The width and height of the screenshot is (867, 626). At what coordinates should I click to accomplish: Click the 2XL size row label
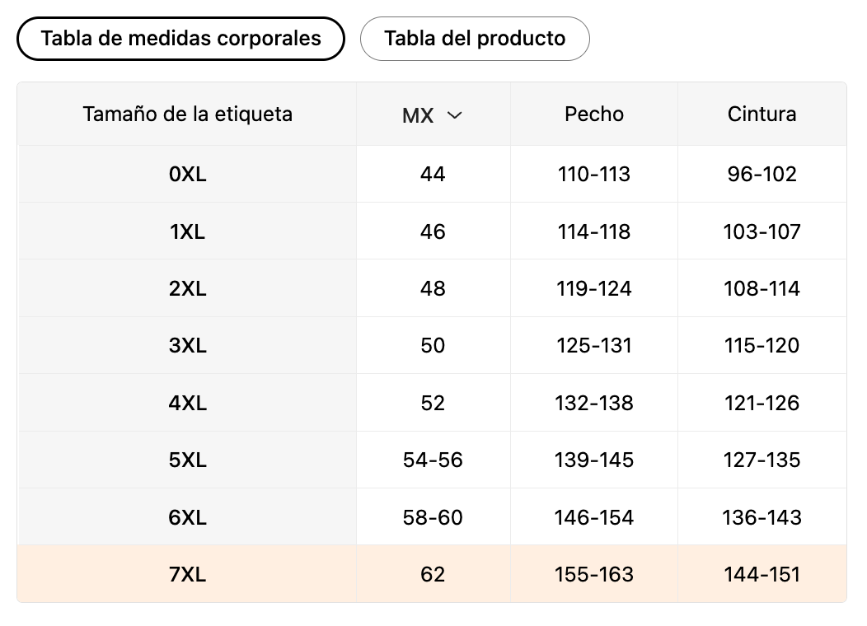tap(187, 289)
